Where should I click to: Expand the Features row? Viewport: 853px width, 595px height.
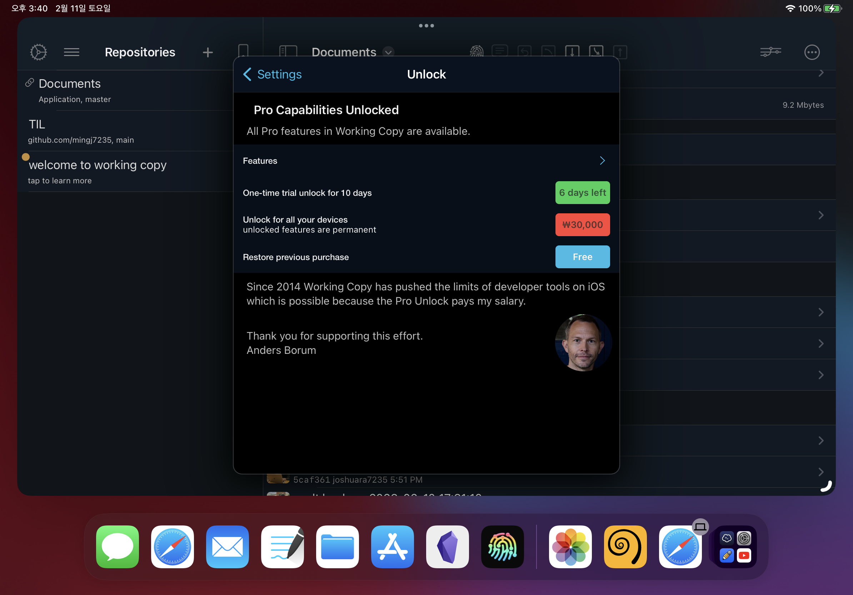pyautogui.click(x=426, y=161)
